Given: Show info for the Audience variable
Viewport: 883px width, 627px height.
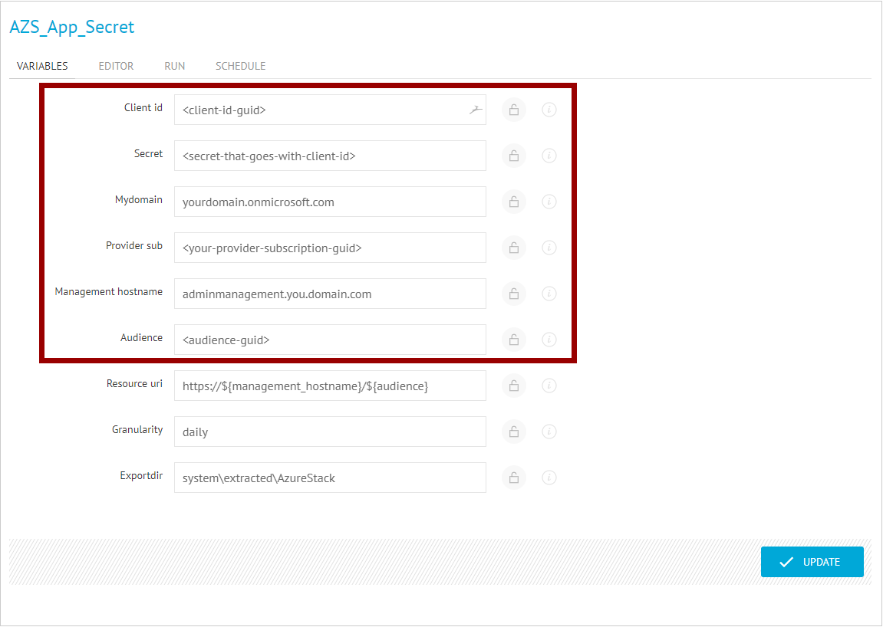Looking at the screenshot, I should (x=549, y=340).
